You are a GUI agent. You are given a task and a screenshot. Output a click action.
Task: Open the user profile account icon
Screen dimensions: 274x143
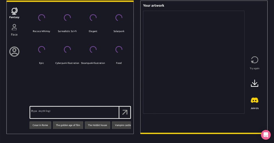point(14,52)
